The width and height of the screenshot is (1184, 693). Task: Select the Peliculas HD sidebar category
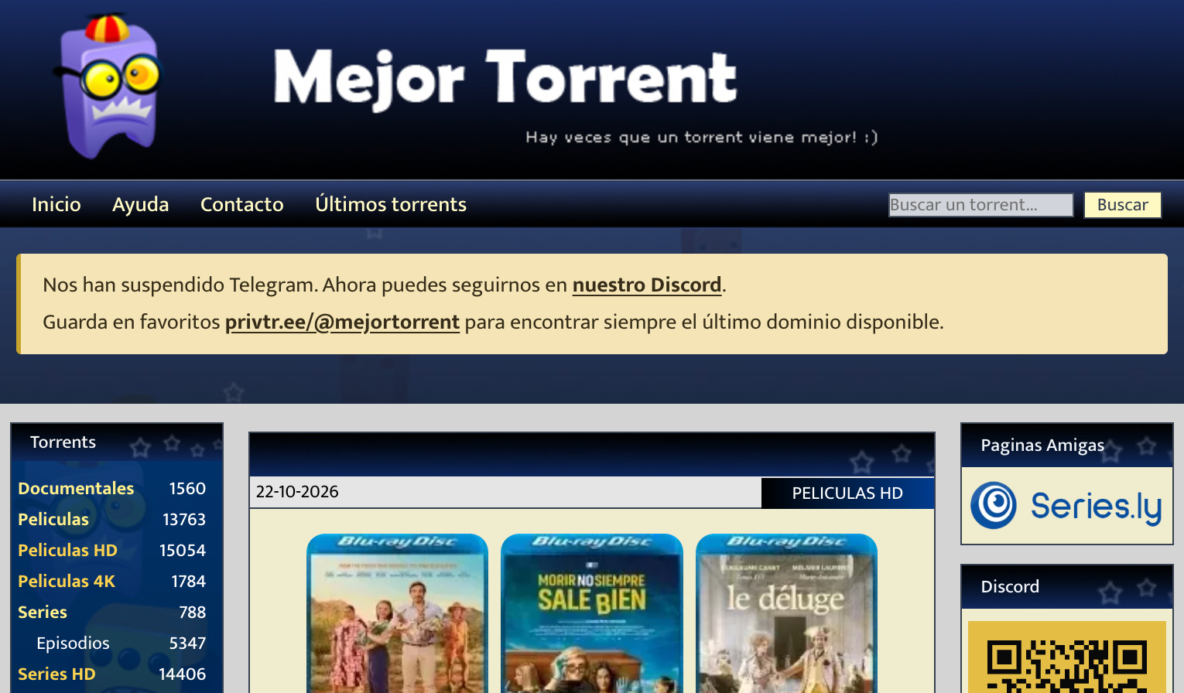pos(68,550)
